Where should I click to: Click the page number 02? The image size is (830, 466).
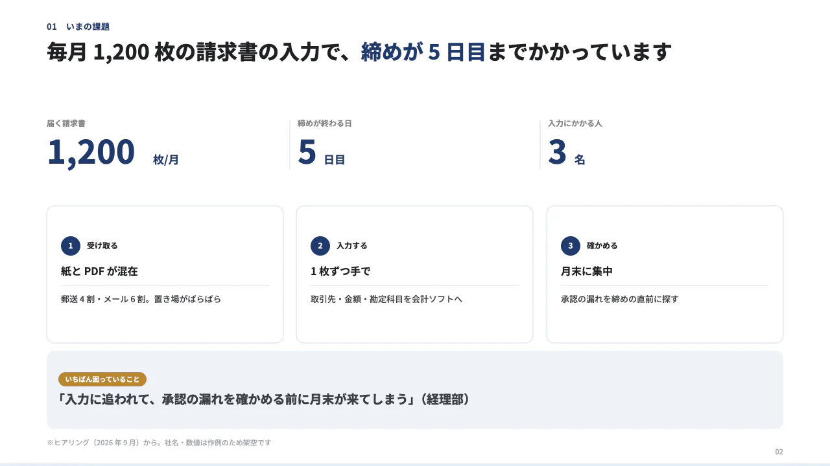779,452
